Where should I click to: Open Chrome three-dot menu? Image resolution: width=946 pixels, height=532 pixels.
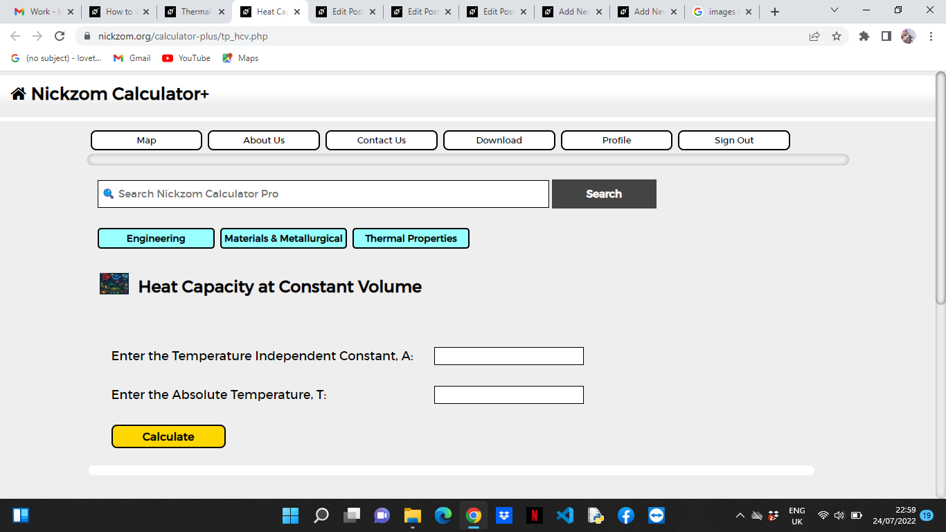tap(931, 36)
